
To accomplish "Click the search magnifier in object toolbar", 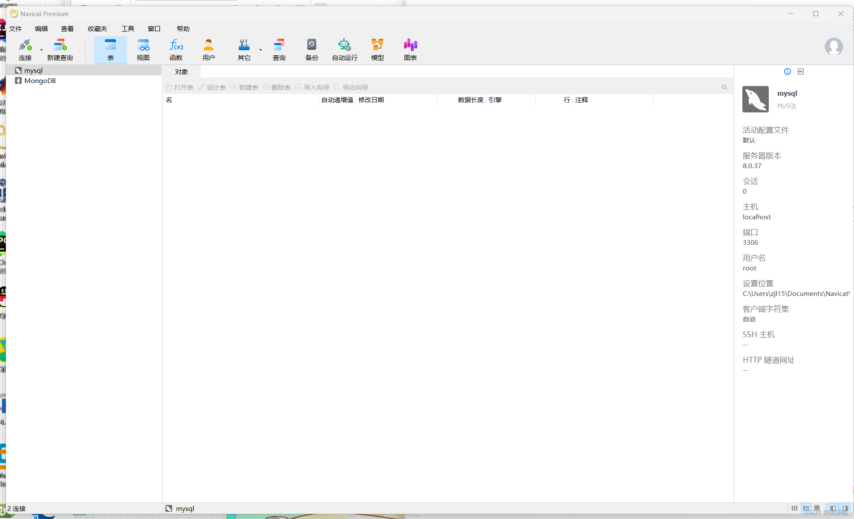I will point(724,87).
